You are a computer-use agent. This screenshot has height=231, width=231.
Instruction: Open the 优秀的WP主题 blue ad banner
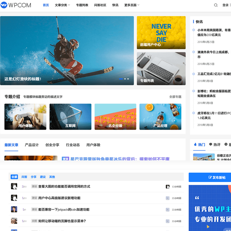click(210, 208)
